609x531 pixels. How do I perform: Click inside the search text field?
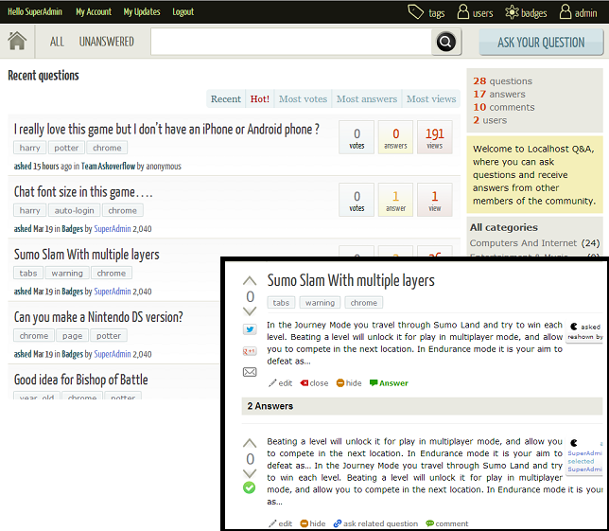(290, 42)
